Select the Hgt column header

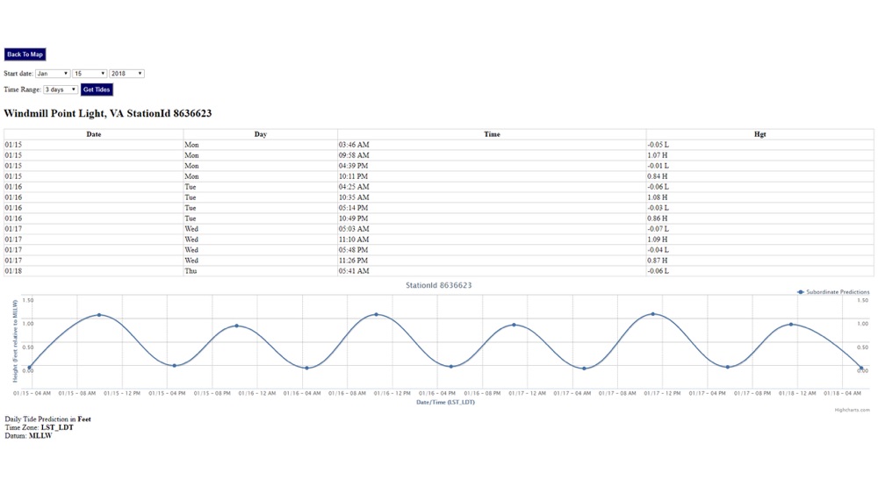coord(759,134)
